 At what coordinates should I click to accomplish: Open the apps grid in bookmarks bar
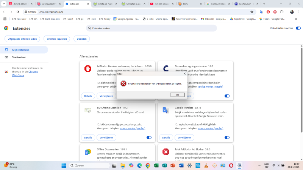[5, 19]
